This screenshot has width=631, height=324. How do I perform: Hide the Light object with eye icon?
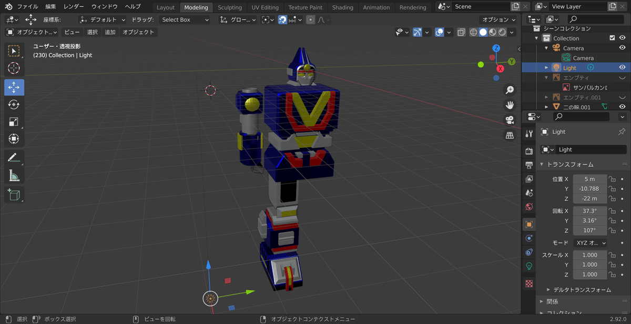click(x=622, y=67)
